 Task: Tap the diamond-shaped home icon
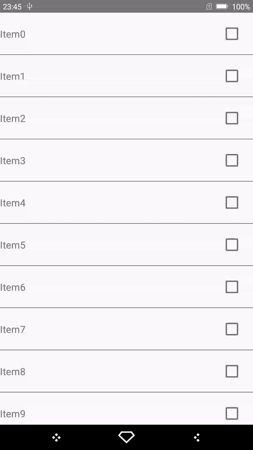pos(126,437)
